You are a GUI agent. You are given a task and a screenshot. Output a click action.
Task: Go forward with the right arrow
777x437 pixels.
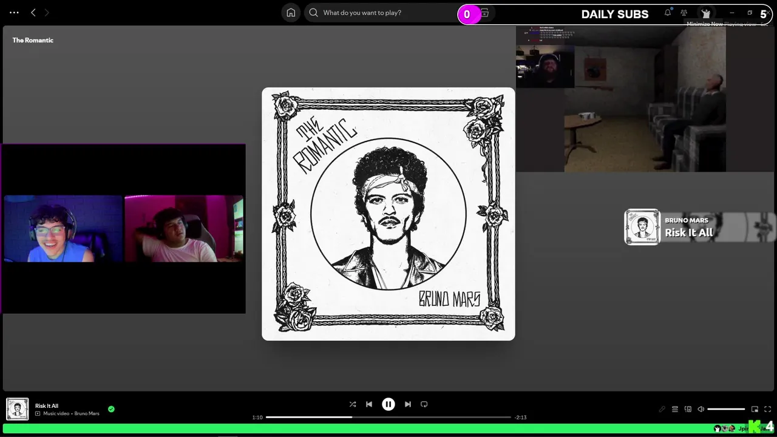[x=47, y=13]
